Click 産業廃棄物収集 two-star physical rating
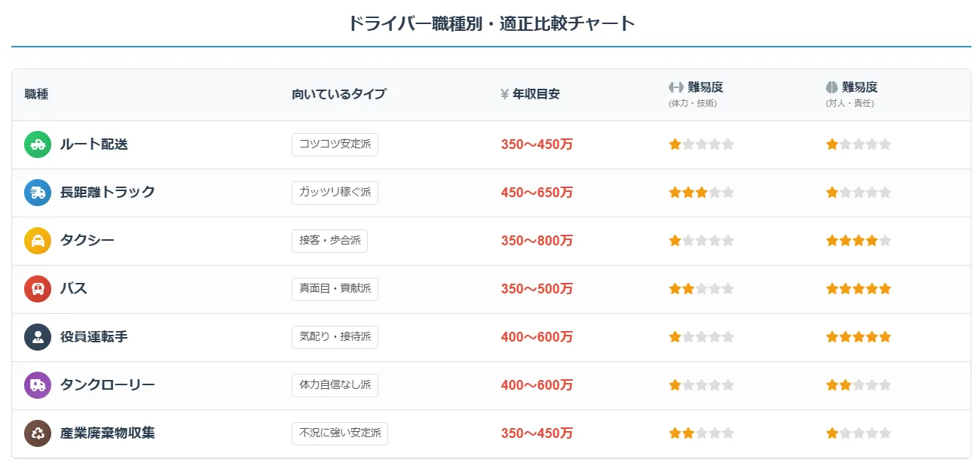 702,433
